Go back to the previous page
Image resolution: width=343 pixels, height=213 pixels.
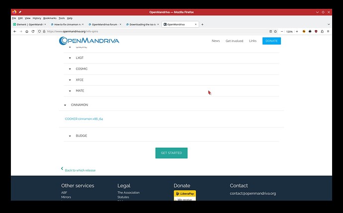click(15, 31)
